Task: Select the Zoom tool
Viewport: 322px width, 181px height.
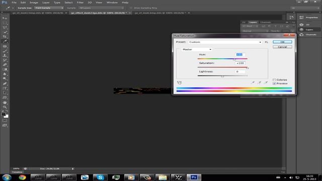Action: click(5, 107)
